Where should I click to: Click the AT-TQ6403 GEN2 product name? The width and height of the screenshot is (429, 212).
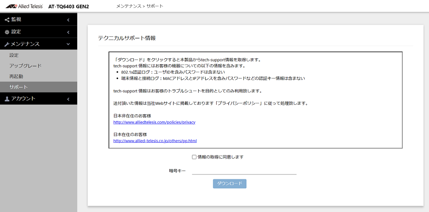[x=68, y=7]
